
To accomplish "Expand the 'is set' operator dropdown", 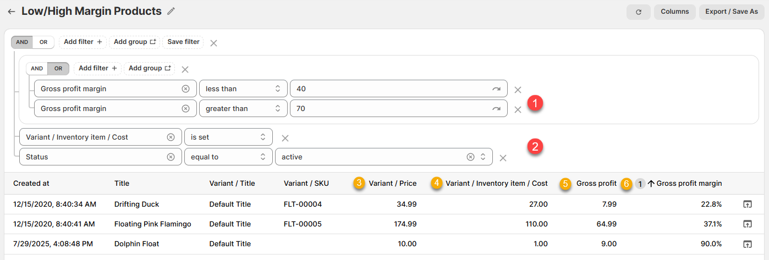I will [x=228, y=137].
